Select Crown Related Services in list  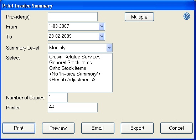click(75, 57)
